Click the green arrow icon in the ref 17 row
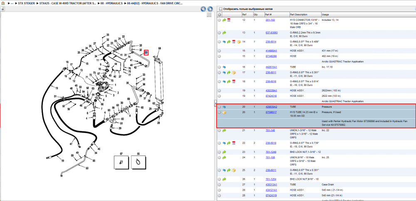Viewport: 416px width, 201px height. tap(229, 73)
